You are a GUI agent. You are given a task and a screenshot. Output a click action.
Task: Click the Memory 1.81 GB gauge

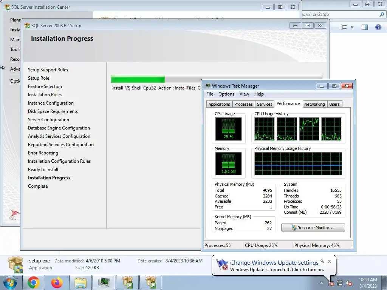tap(228, 164)
